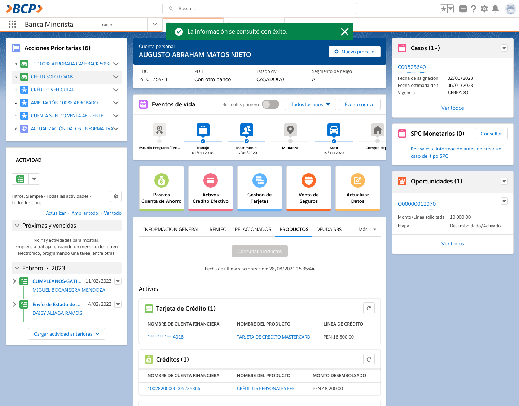The height and width of the screenshot is (406, 519).
Task: Expand TC 100% APROBADA CASHBACK 50% row
Action: [x=116, y=64]
